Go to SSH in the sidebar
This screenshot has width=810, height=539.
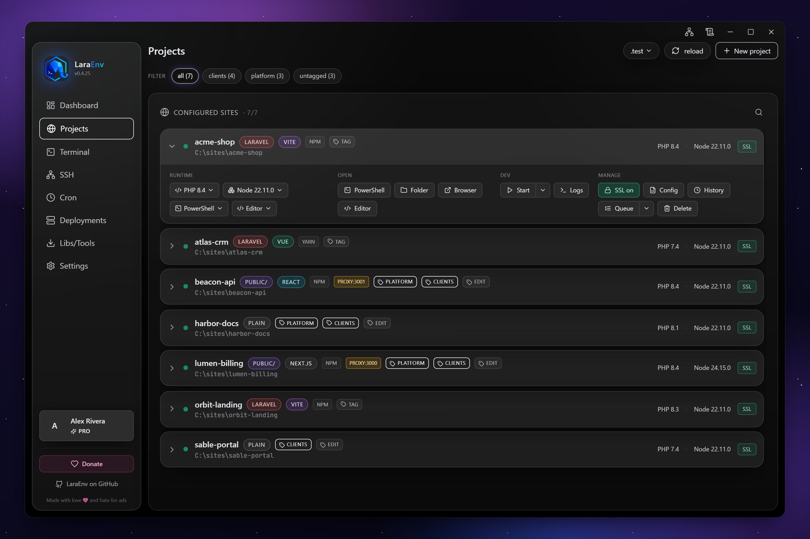(86, 175)
